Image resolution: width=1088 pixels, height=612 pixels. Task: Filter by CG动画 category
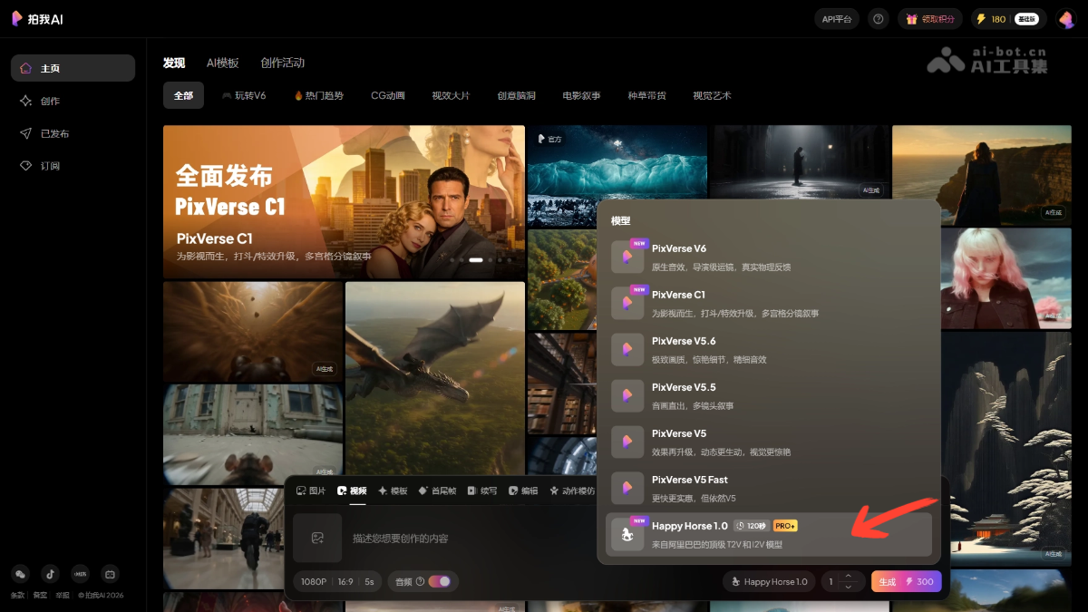388,95
